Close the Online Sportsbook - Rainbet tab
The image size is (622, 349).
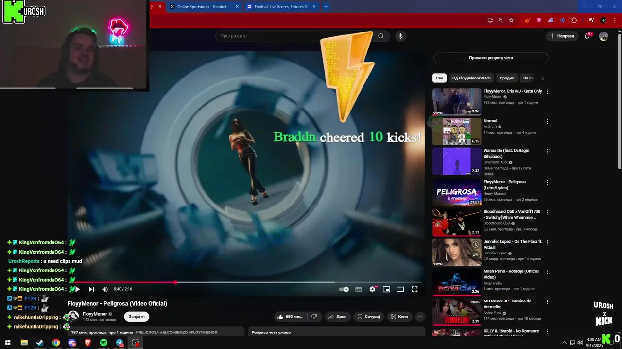click(x=237, y=7)
